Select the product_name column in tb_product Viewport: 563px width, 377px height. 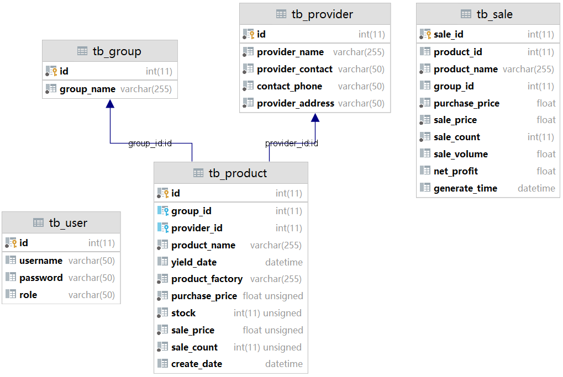(203, 246)
